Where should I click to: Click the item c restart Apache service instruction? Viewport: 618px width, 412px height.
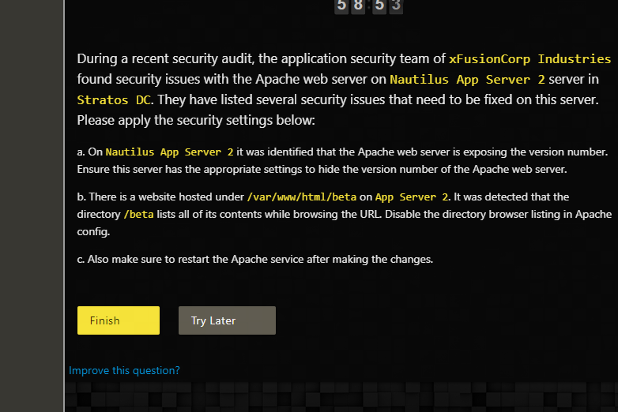click(x=255, y=259)
